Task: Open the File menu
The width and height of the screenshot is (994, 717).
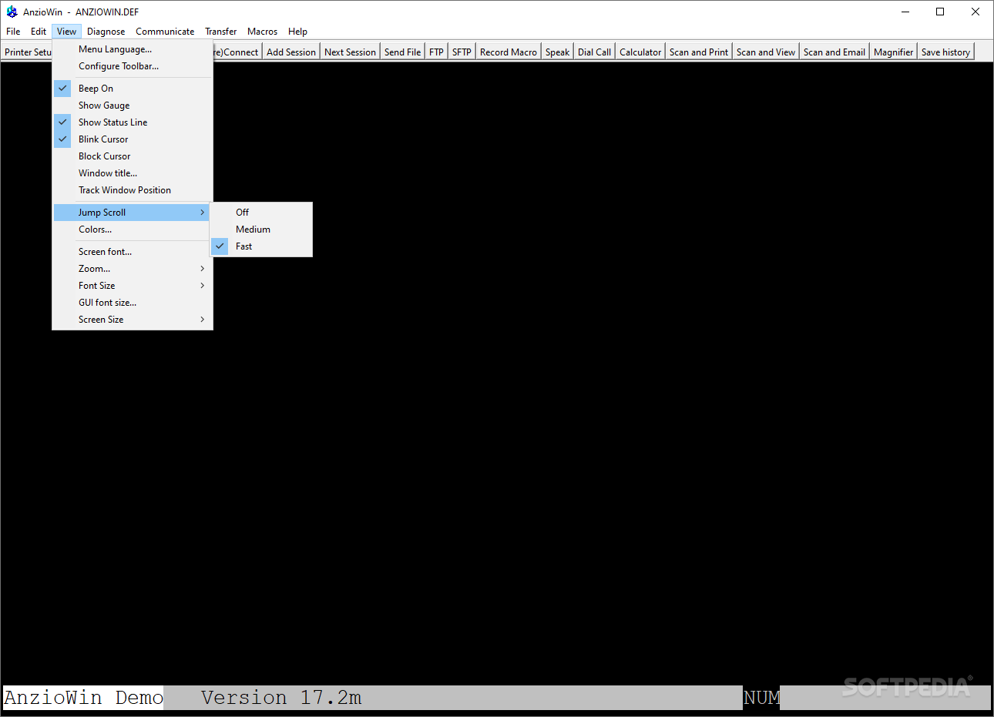Action: click(x=13, y=32)
